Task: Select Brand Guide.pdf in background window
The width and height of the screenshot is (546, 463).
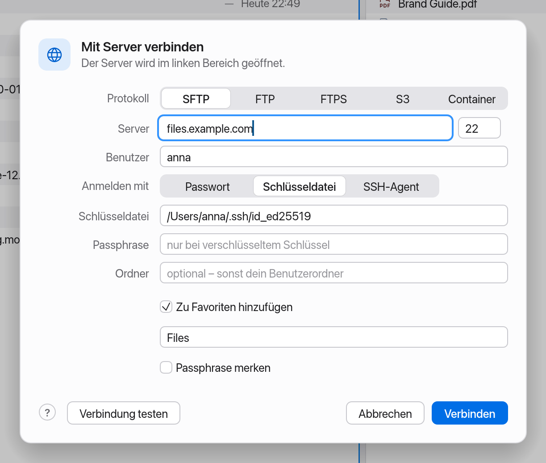Action: click(x=438, y=4)
